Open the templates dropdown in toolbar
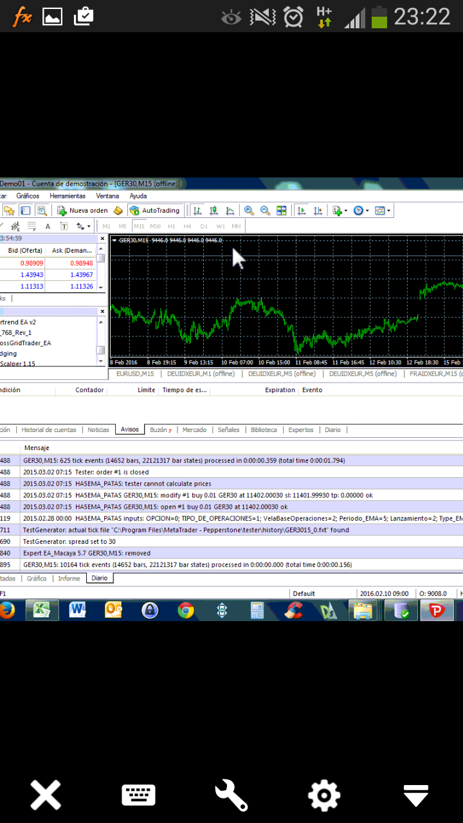 point(383,210)
